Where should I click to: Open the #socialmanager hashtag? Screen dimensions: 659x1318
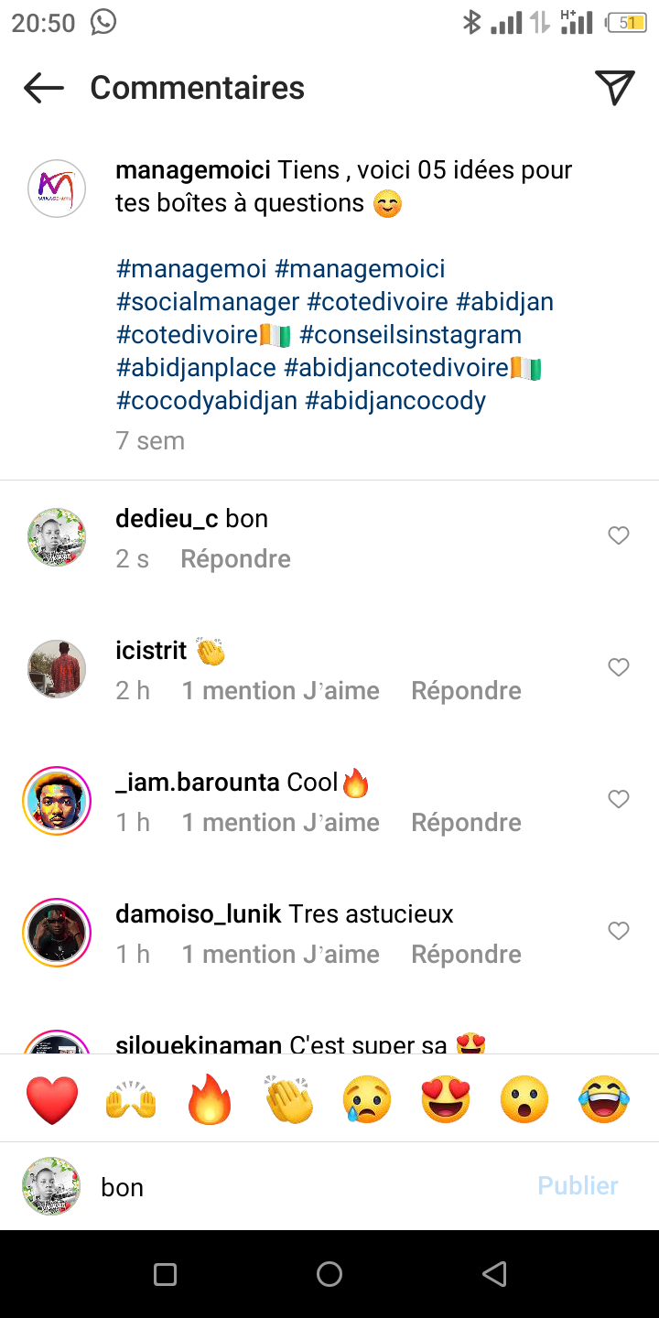pyautogui.click(x=208, y=302)
